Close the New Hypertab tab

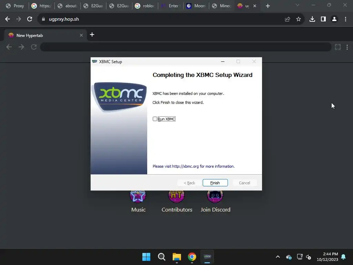[81, 36]
